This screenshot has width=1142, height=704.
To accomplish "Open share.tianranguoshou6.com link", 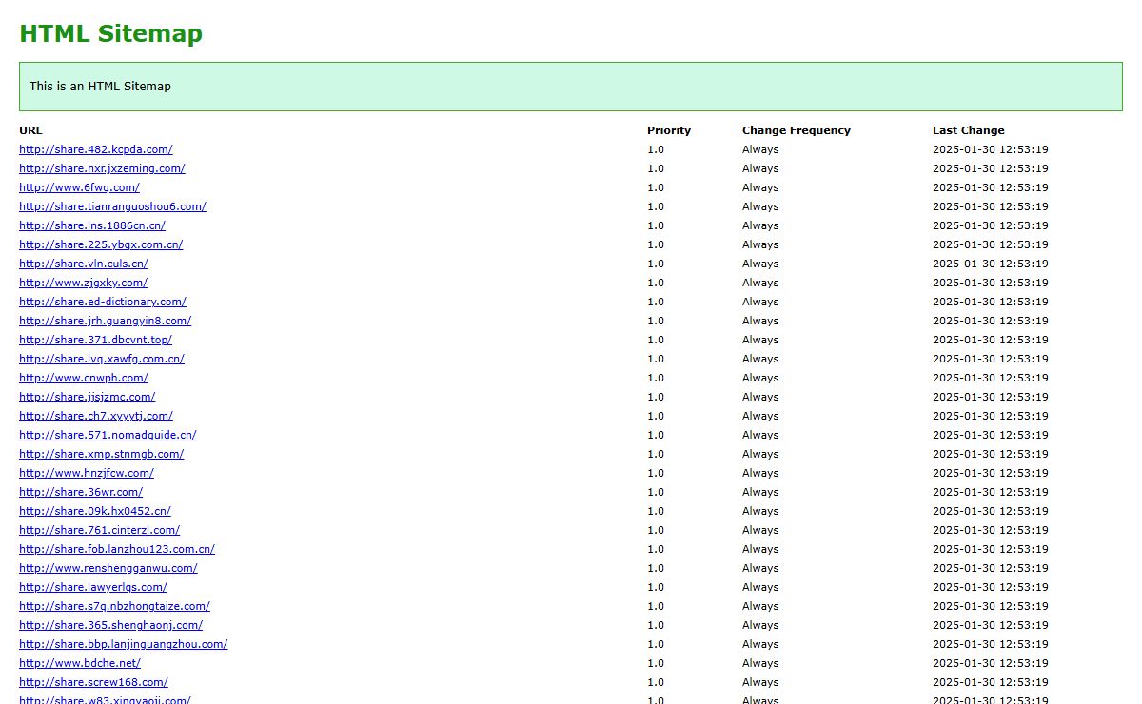I will click(x=112, y=206).
